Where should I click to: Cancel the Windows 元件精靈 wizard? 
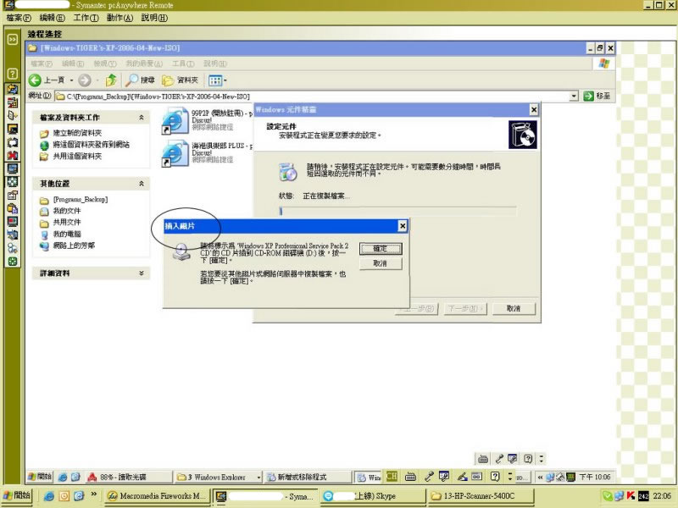click(514, 308)
